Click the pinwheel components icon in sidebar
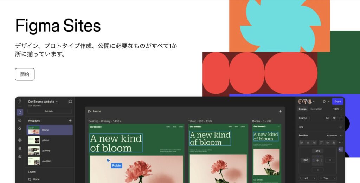 point(20,140)
